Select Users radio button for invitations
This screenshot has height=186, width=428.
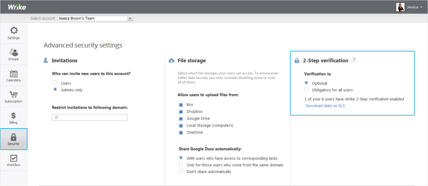[55, 83]
